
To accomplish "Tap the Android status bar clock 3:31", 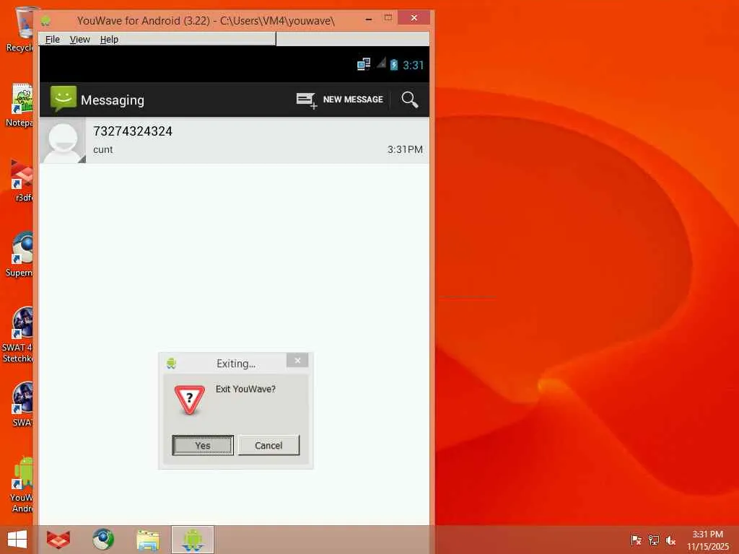I will [414, 65].
